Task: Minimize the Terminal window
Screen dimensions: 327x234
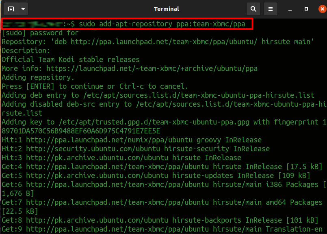Action: coord(290,9)
